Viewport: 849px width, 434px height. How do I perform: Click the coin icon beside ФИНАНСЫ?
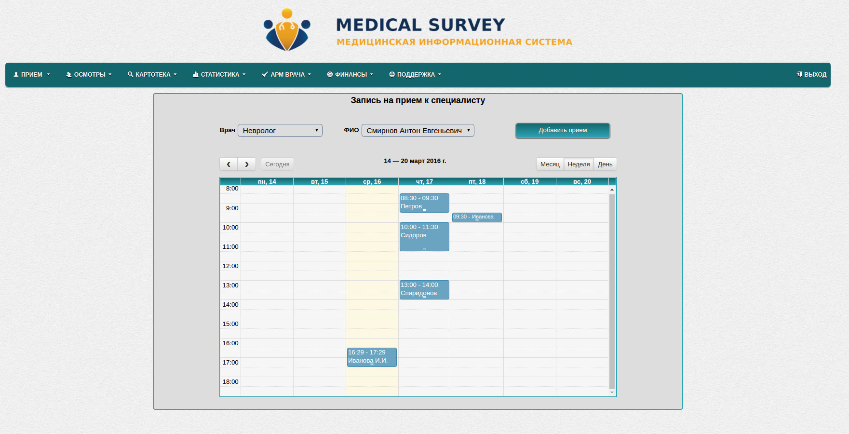pos(330,74)
